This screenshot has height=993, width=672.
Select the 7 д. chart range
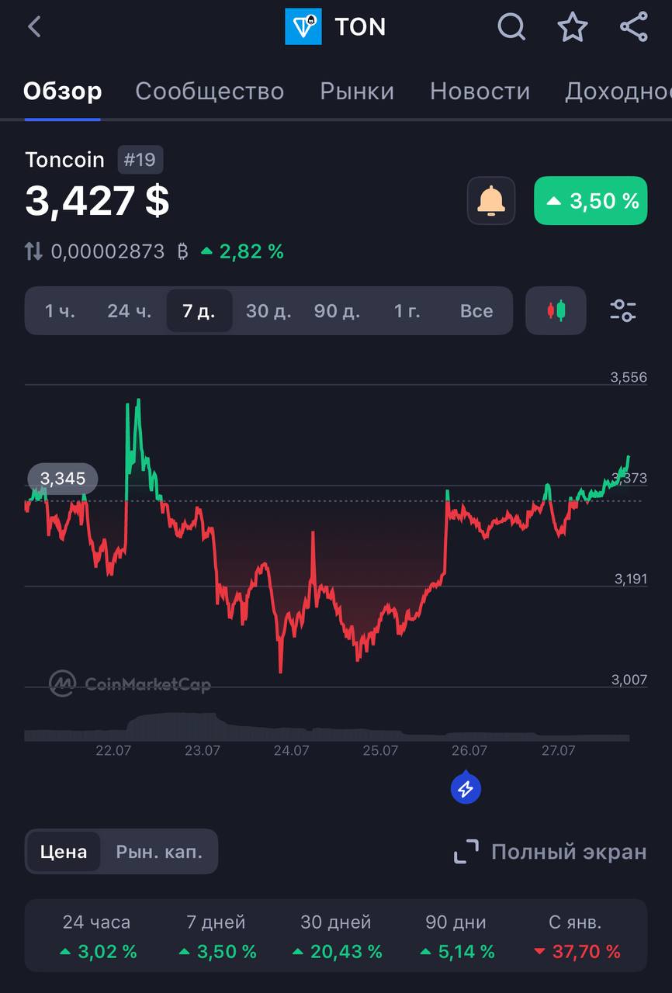click(199, 311)
